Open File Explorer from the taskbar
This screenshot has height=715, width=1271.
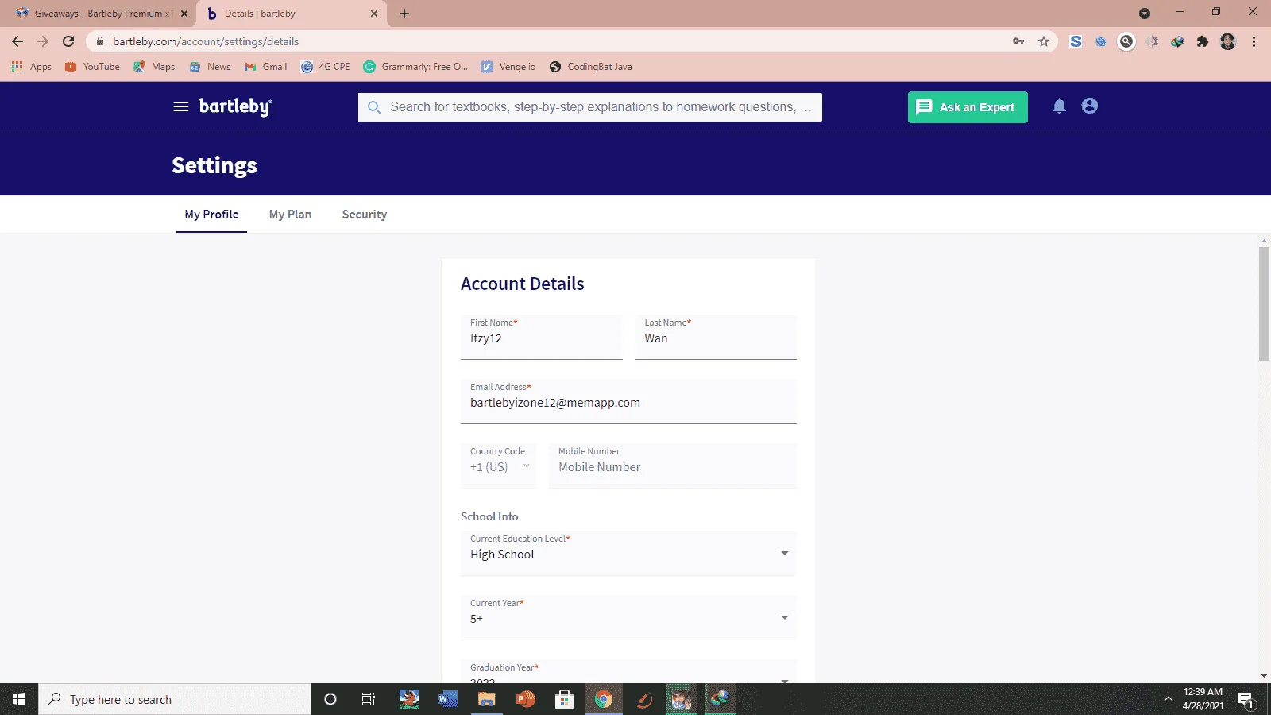coord(486,699)
